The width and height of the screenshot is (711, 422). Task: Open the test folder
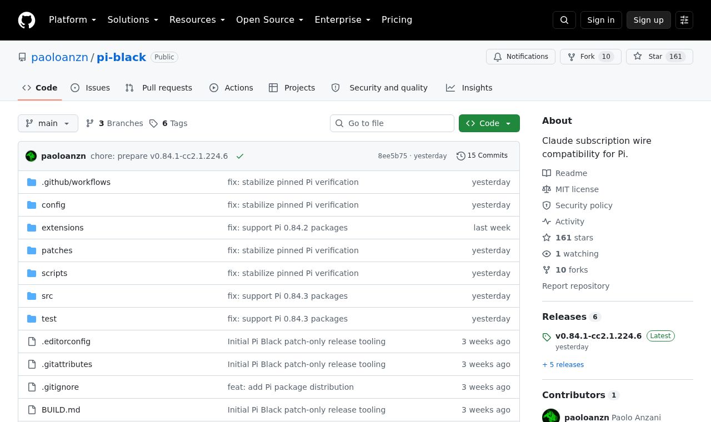tap(49, 319)
